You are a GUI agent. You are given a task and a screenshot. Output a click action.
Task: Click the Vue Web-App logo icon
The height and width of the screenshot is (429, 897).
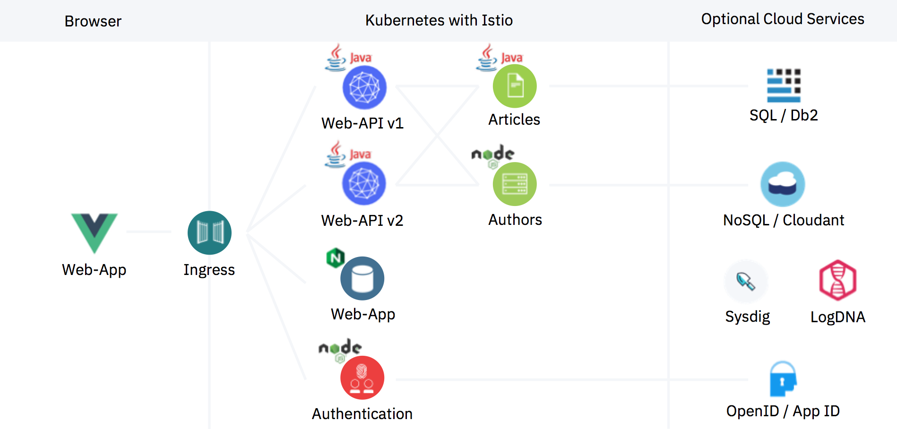pos(95,233)
